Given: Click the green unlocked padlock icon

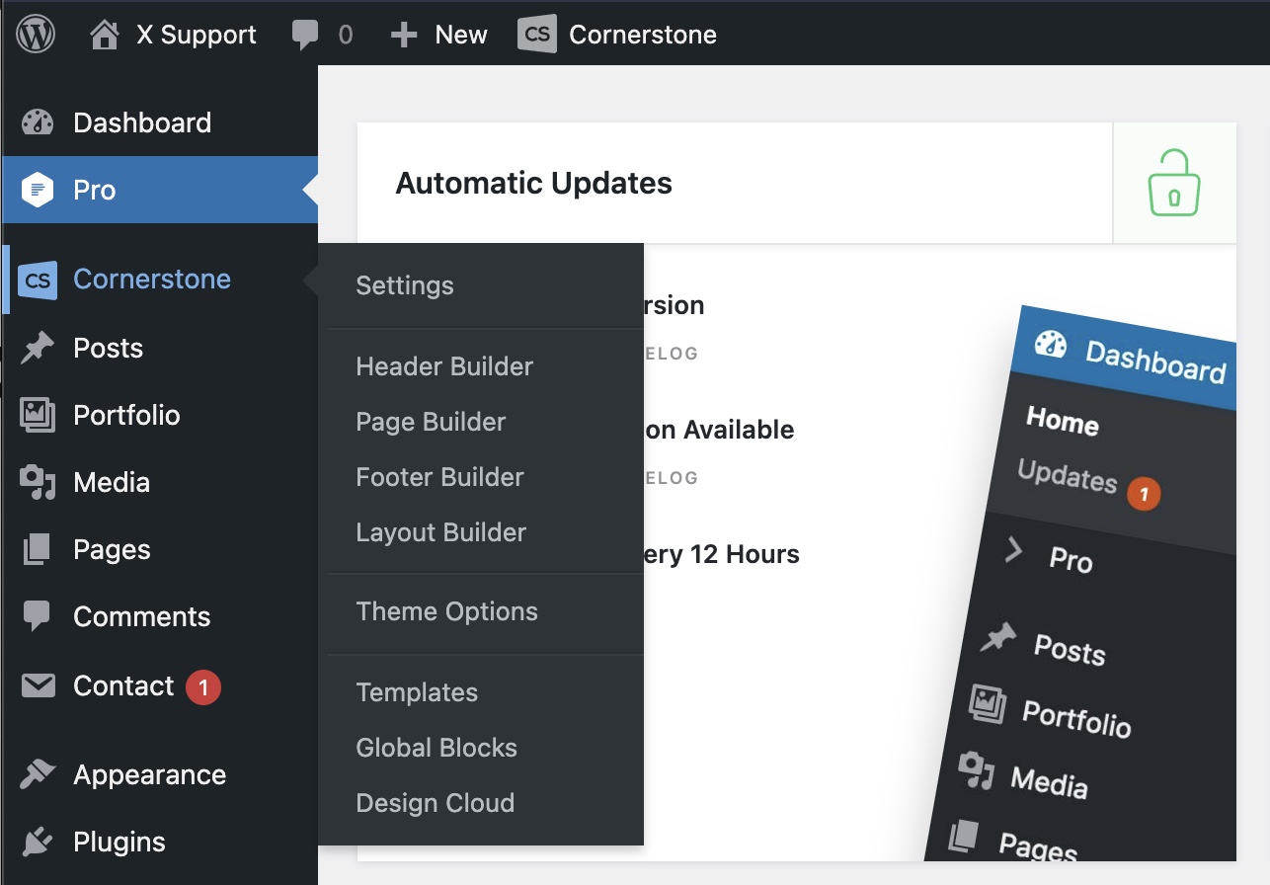Looking at the screenshot, I should (x=1173, y=183).
